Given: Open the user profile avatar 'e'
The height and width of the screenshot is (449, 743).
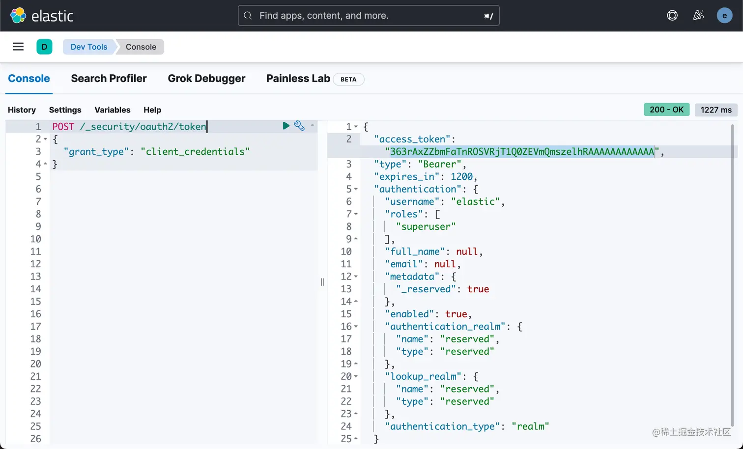Looking at the screenshot, I should 724,15.
